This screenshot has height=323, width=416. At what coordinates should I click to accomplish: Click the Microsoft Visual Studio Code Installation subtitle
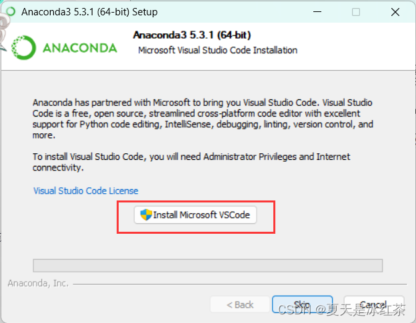(x=217, y=50)
